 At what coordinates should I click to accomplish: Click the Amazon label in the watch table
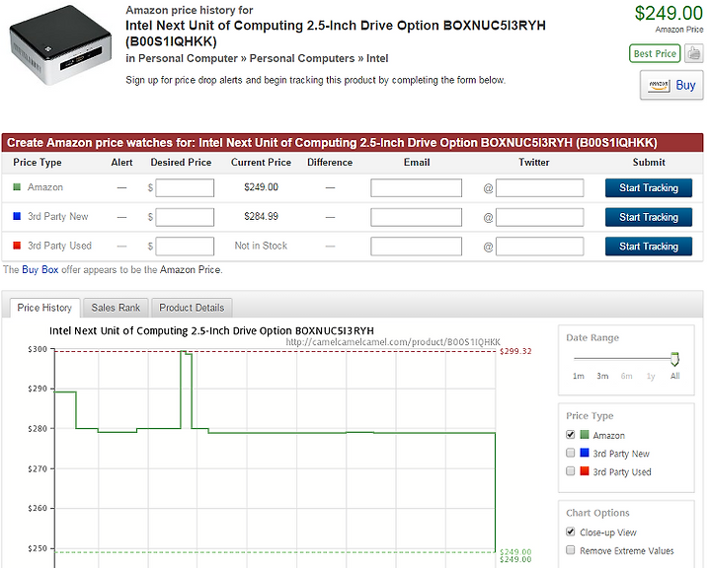point(45,187)
